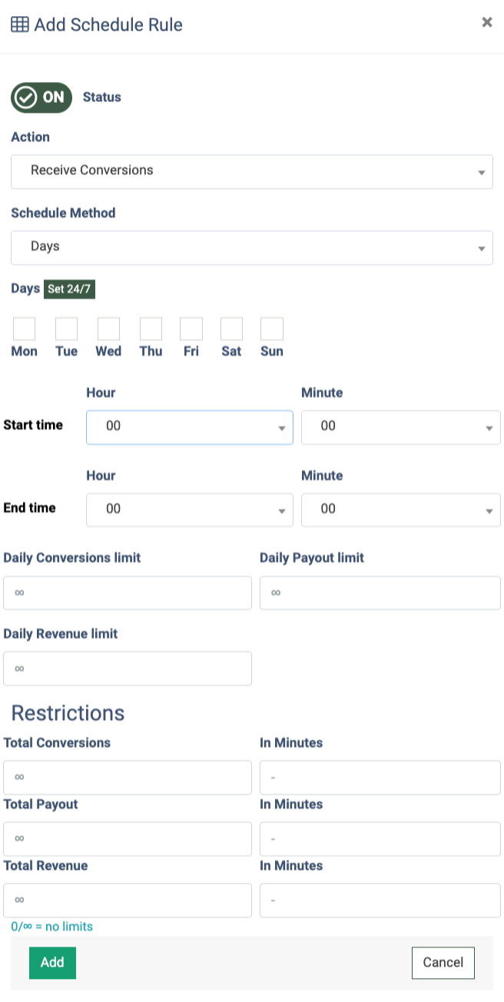504x1002 pixels.
Task: Open Start time Minute dropdown
Action: click(400, 426)
